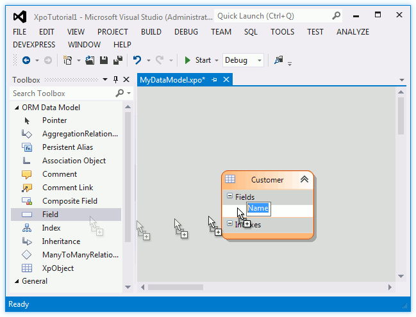
Task: Select the Inheritance tool icon
Action: (27, 241)
